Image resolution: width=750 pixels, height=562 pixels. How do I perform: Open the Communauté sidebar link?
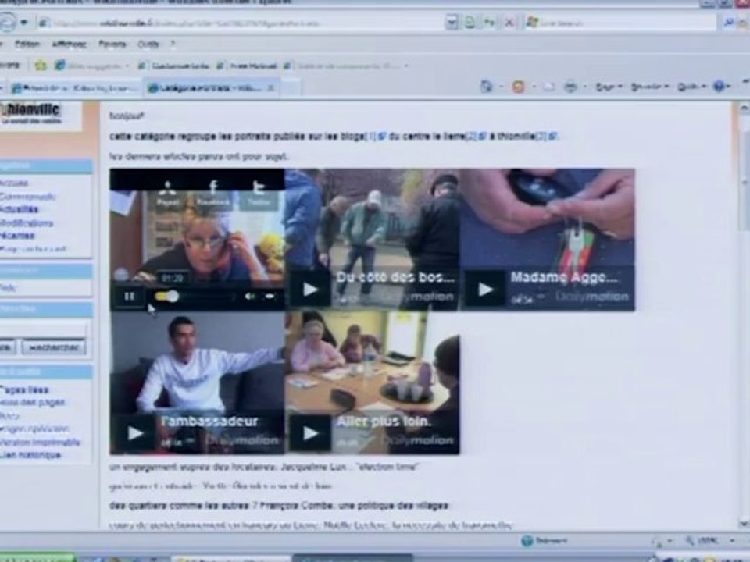(28, 197)
